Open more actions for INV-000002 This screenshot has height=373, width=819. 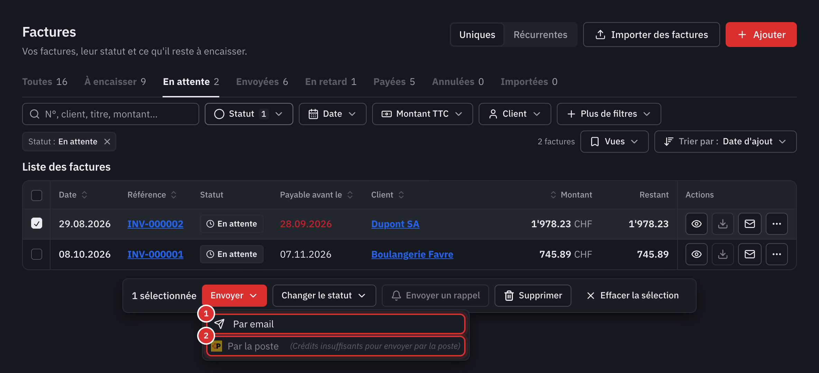coord(776,224)
